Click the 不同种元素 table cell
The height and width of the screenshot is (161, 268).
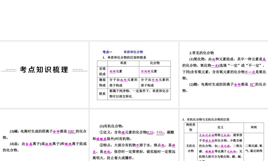click(x=155, y=72)
